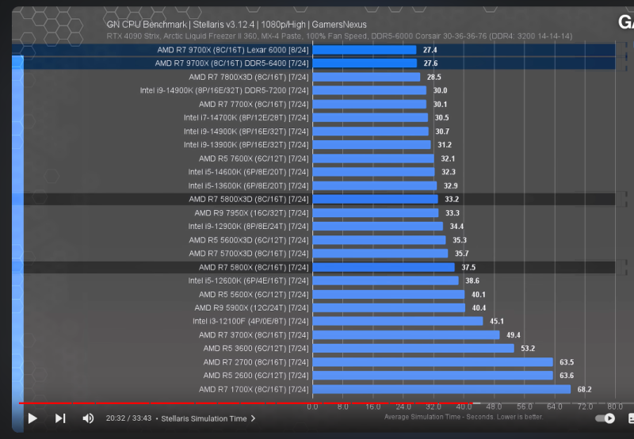Click the AMD R5 3600 label
The height and width of the screenshot is (439, 634).
pyautogui.click(x=256, y=349)
